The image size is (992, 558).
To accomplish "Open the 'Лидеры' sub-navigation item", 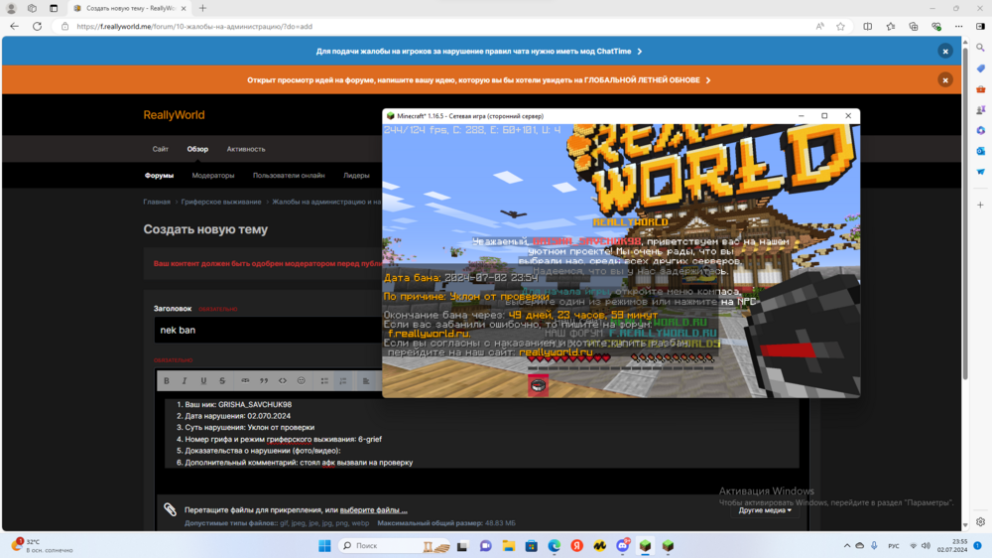I will (x=356, y=176).
